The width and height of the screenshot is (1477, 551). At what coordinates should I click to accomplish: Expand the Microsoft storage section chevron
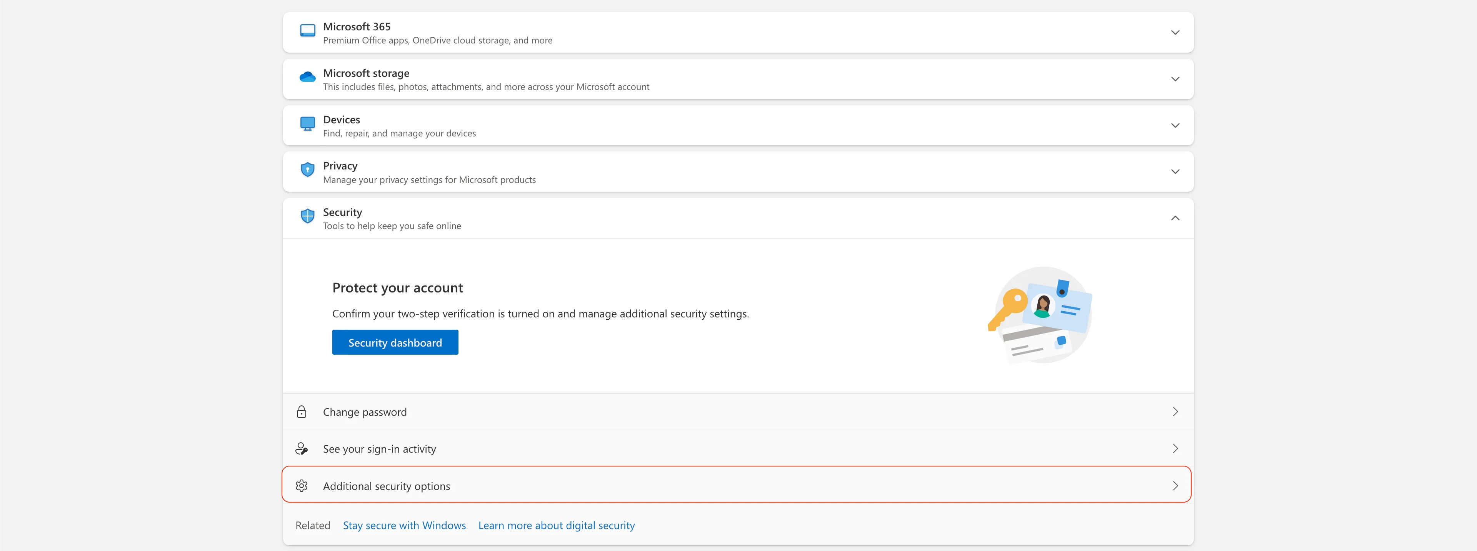pyautogui.click(x=1175, y=79)
